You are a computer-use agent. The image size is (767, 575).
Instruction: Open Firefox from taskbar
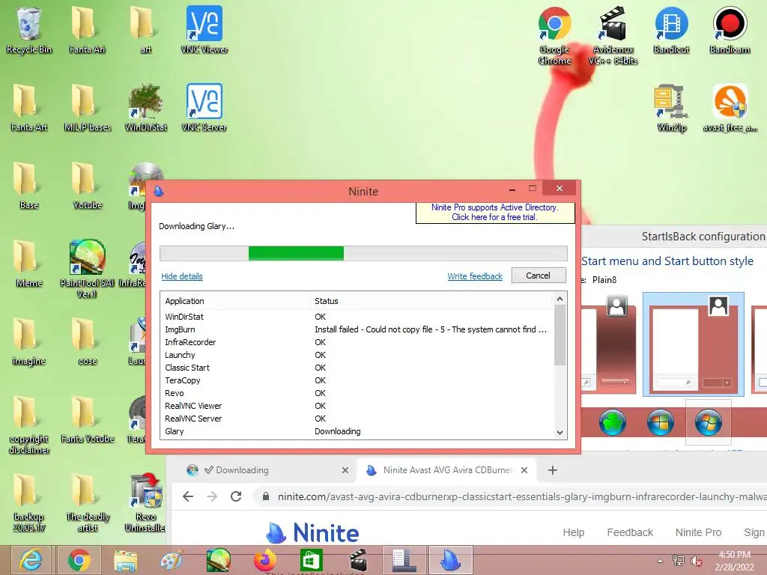pyautogui.click(x=265, y=560)
